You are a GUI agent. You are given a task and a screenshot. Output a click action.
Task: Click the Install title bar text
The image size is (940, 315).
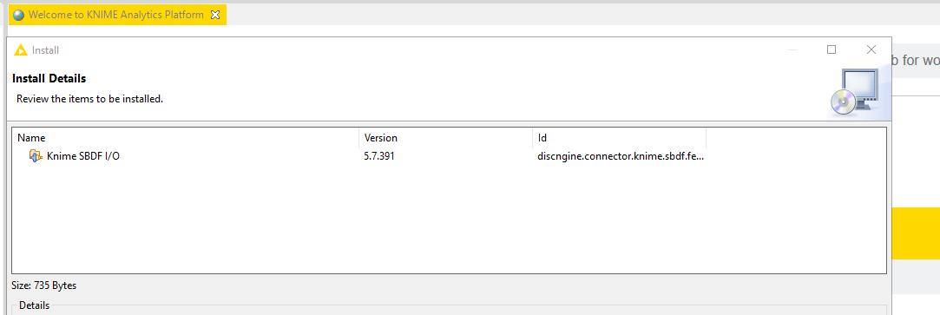(45, 50)
